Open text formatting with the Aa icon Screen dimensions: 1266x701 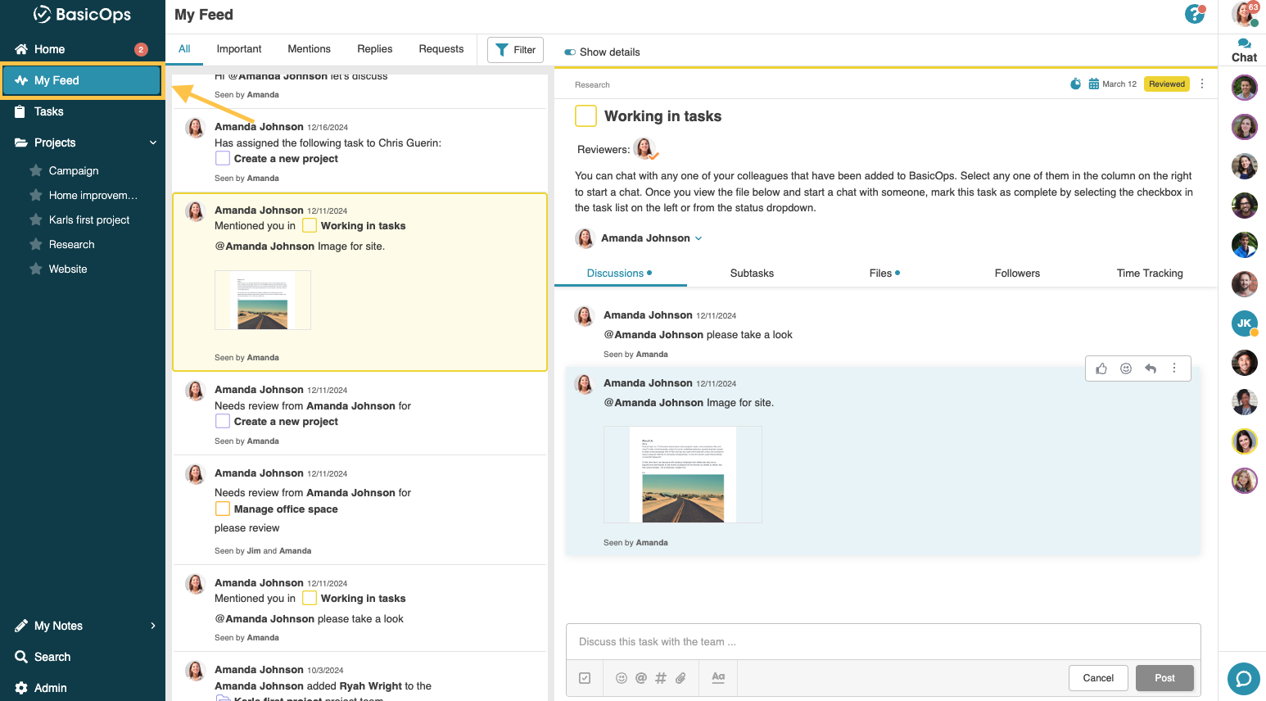coord(717,678)
